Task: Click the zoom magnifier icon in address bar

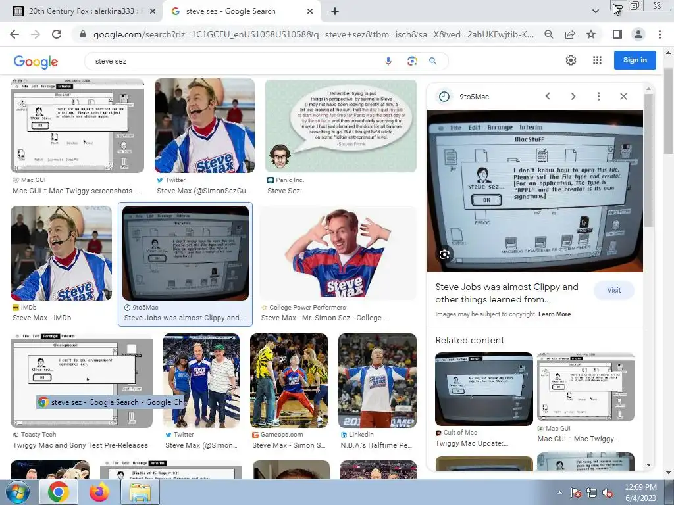Action: 549,34
